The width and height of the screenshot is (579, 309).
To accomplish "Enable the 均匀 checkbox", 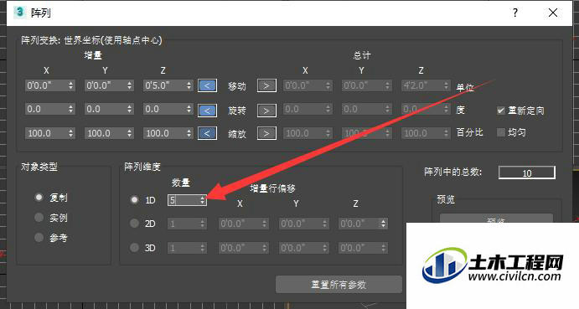I will coord(501,132).
